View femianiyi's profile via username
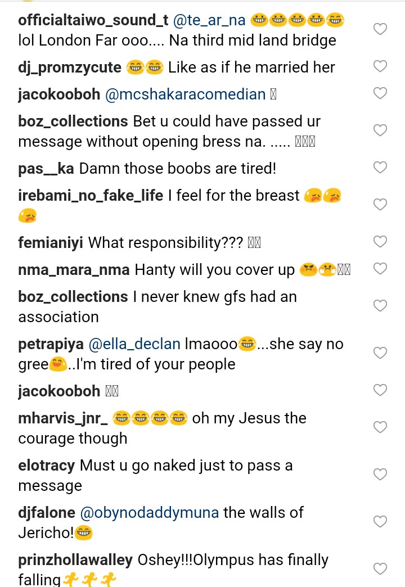The width and height of the screenshot is (405, 587). (51, 243)
